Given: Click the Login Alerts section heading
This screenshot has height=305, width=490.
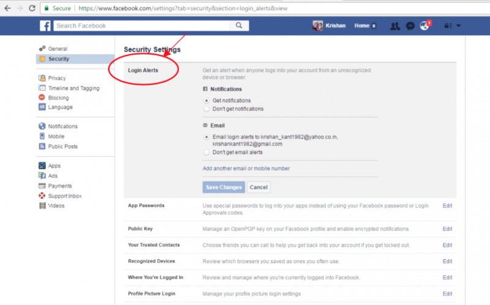Looking at the screenshot, I should tap(143, 70).
